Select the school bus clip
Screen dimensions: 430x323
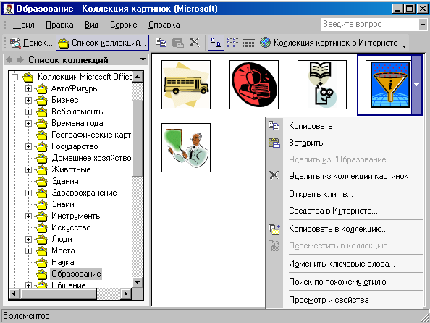click(x=186, y=85)
